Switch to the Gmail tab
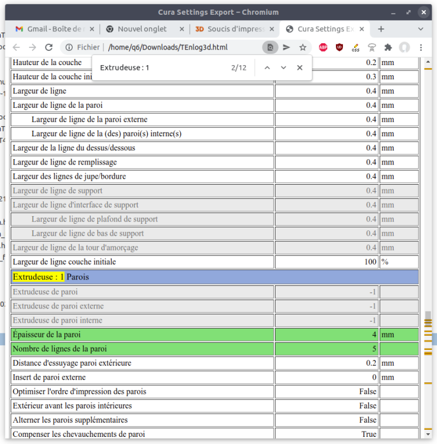The width and height of the screenshot is (437, 444). (55, 29)
